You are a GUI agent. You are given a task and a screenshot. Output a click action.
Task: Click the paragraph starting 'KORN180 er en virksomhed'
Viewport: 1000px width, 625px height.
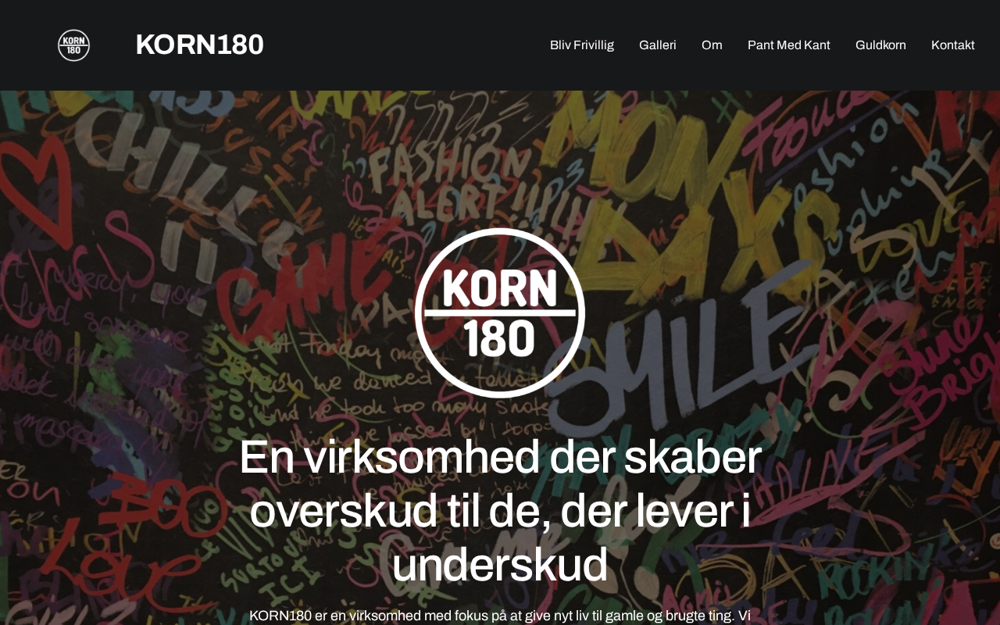tap(500, 616)
